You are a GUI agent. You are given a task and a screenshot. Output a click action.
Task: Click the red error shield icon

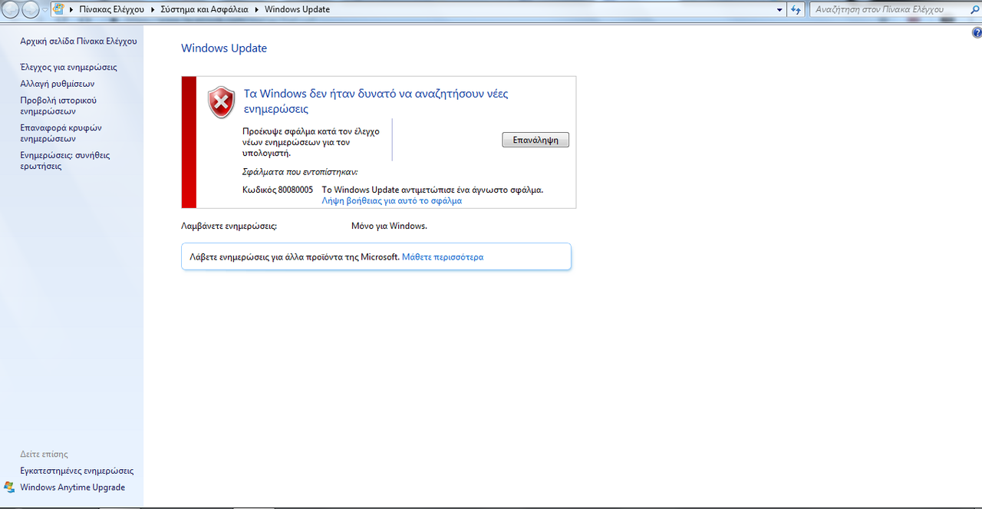(222, 102)
